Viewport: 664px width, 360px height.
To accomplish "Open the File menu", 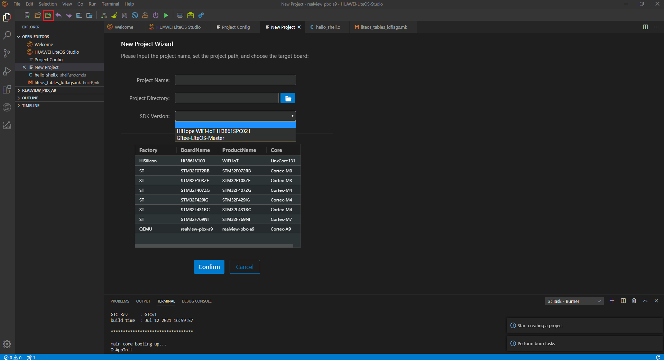I will 17,4.
